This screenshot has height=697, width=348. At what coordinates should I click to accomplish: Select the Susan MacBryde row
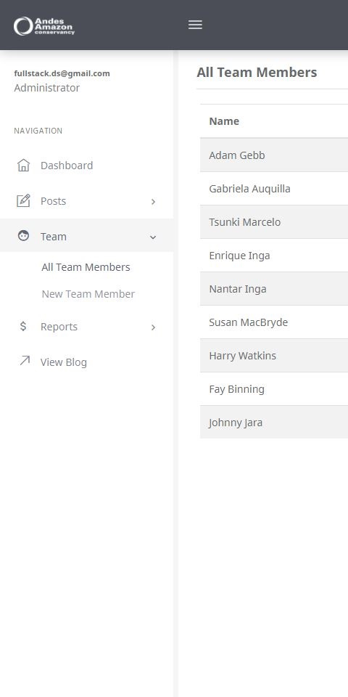274,322
